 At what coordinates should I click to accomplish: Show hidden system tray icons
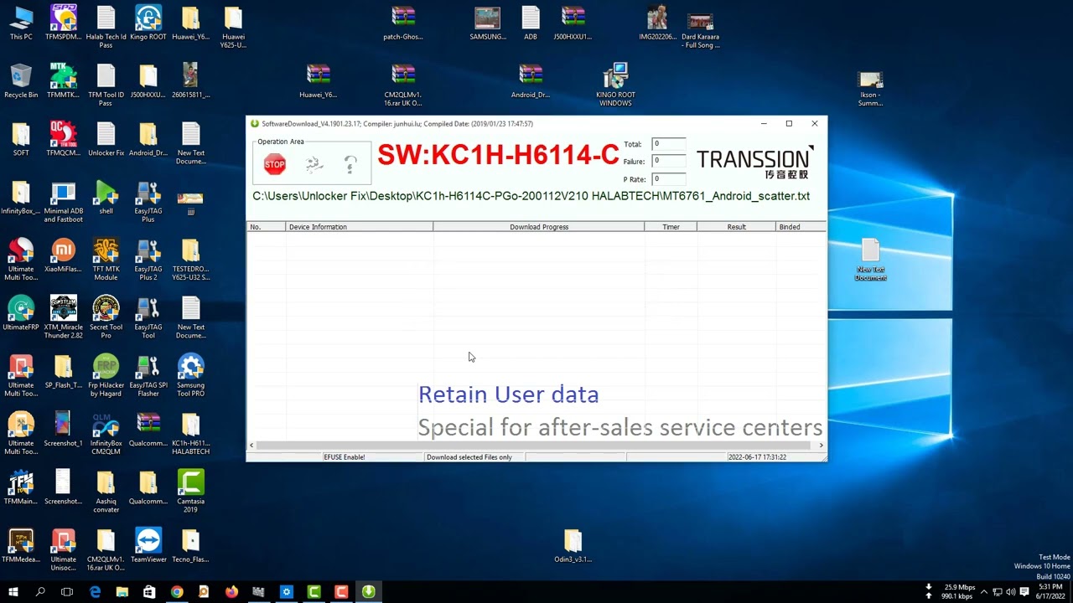pos(984,592)
